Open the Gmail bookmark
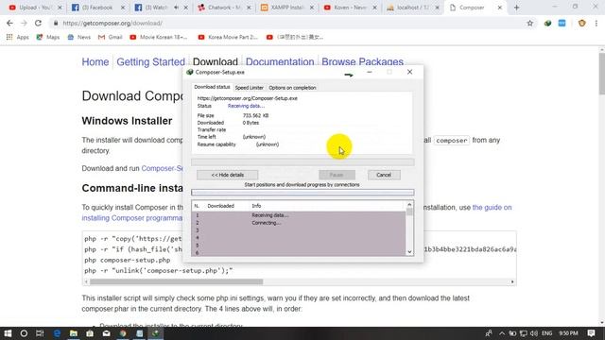605x340 pixels. pyautogui.click(x=111, y=37)
